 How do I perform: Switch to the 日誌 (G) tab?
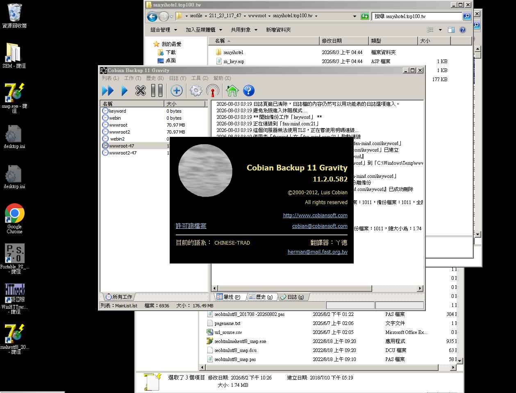point(293,297)
